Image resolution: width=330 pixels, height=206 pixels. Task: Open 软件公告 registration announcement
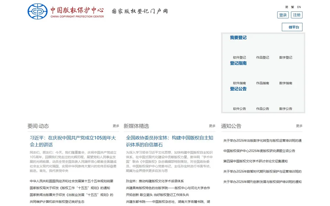coord(239,109)
